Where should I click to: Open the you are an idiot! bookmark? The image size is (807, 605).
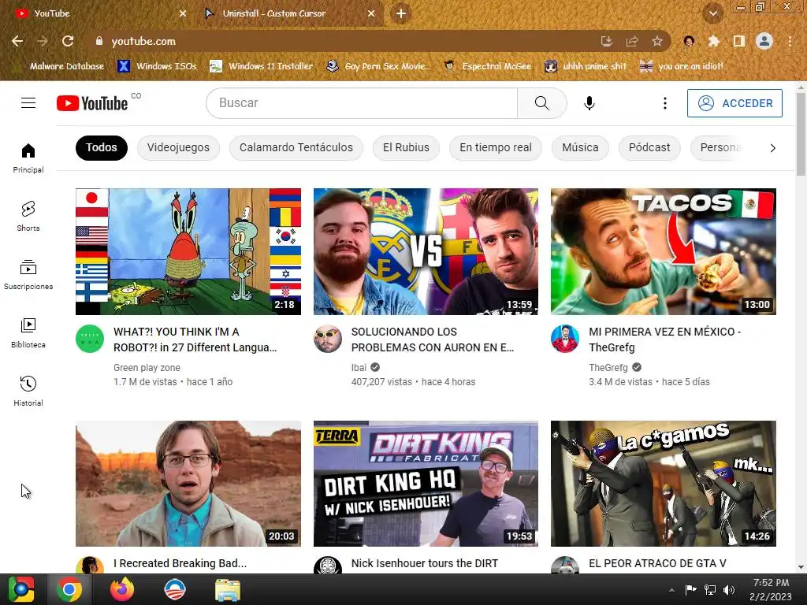point(682,66)
